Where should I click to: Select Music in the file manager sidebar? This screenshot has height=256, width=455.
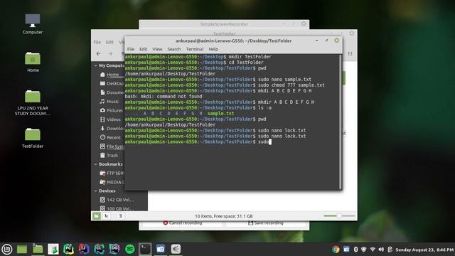coord(109,102)
